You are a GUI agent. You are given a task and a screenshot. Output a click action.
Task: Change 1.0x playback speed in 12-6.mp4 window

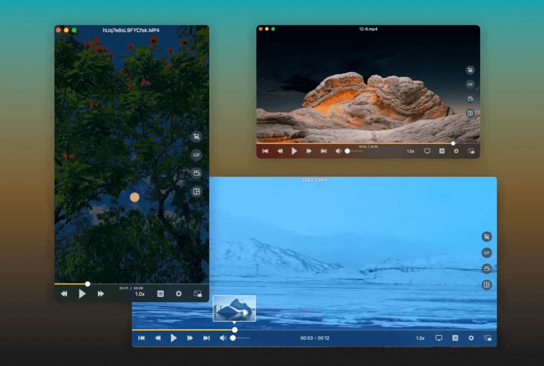tap(411, 151)
